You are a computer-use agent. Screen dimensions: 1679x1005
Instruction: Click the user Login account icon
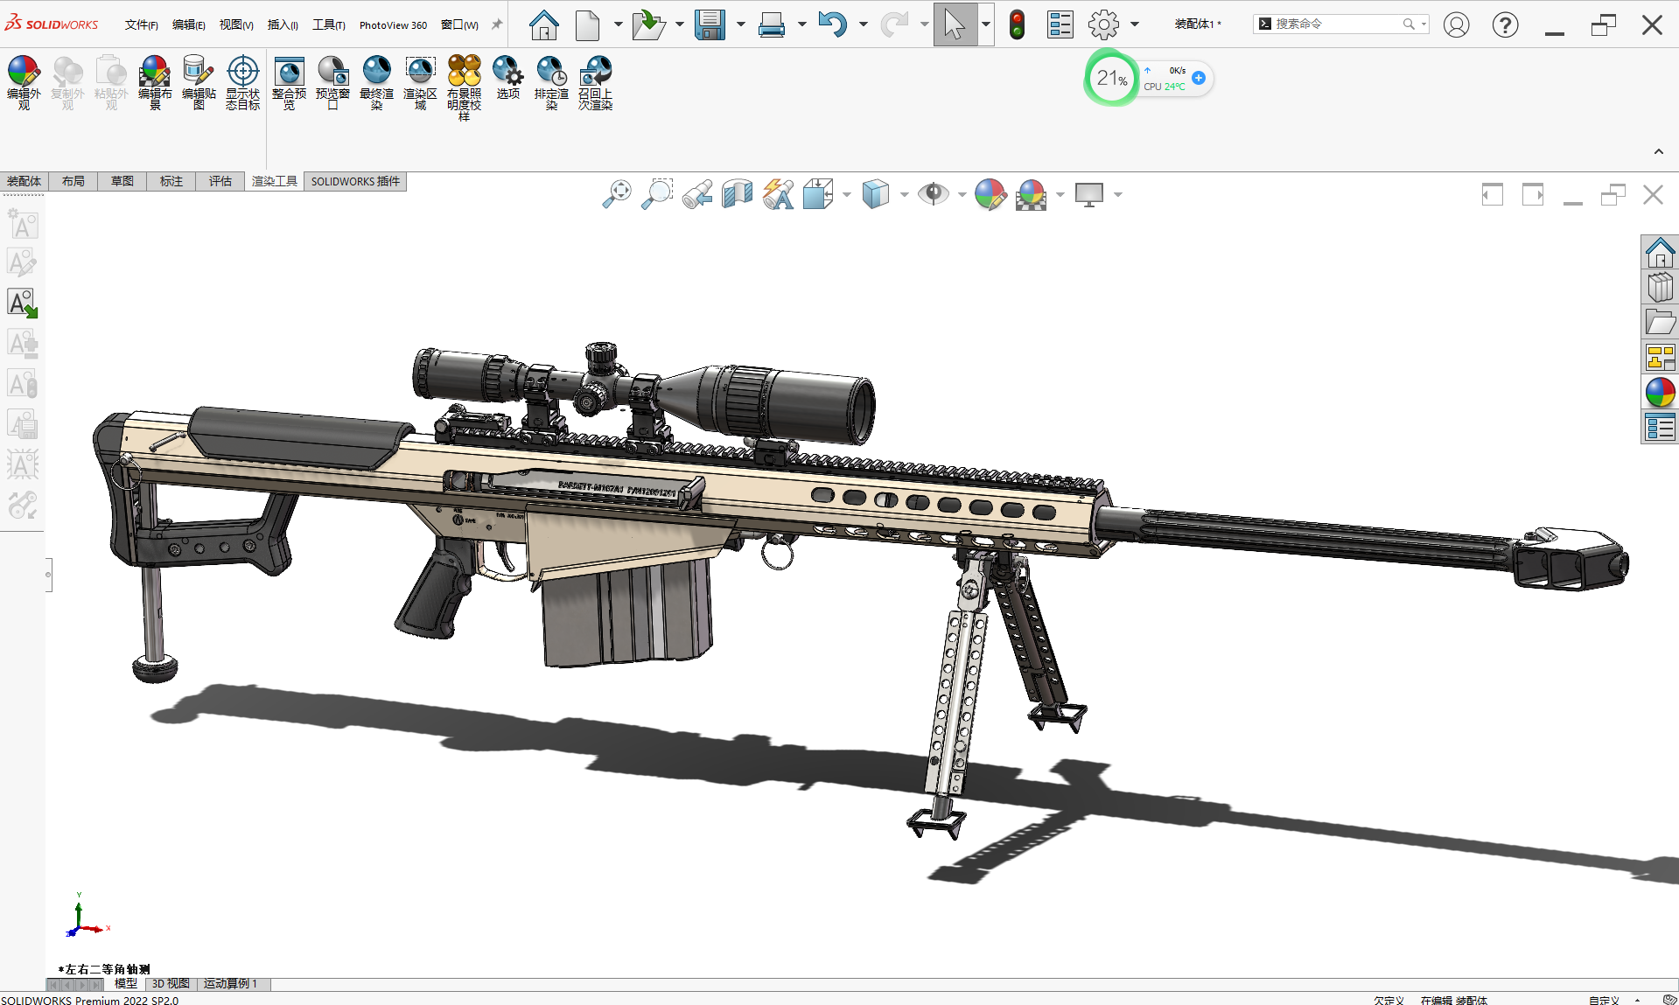point(1456,24)
